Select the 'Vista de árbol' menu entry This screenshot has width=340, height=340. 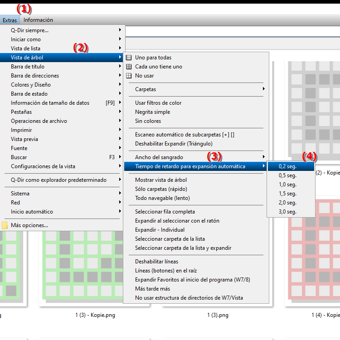(62, 58)
